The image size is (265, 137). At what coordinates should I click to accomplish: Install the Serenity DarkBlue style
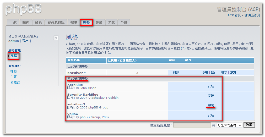pos(211,96)
